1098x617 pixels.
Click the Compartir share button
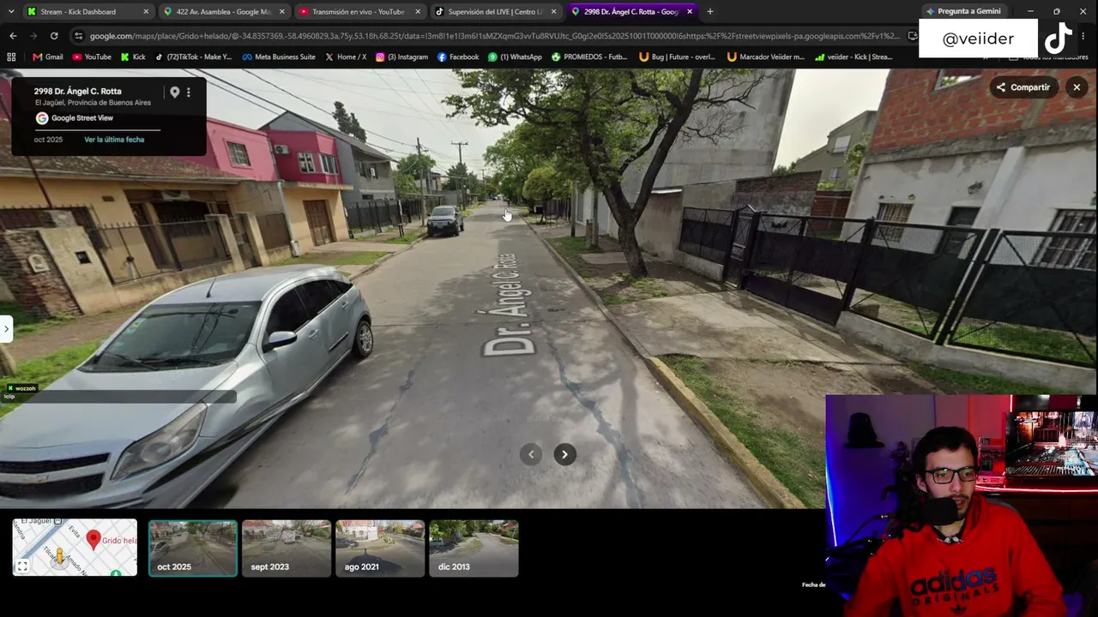1023,87
